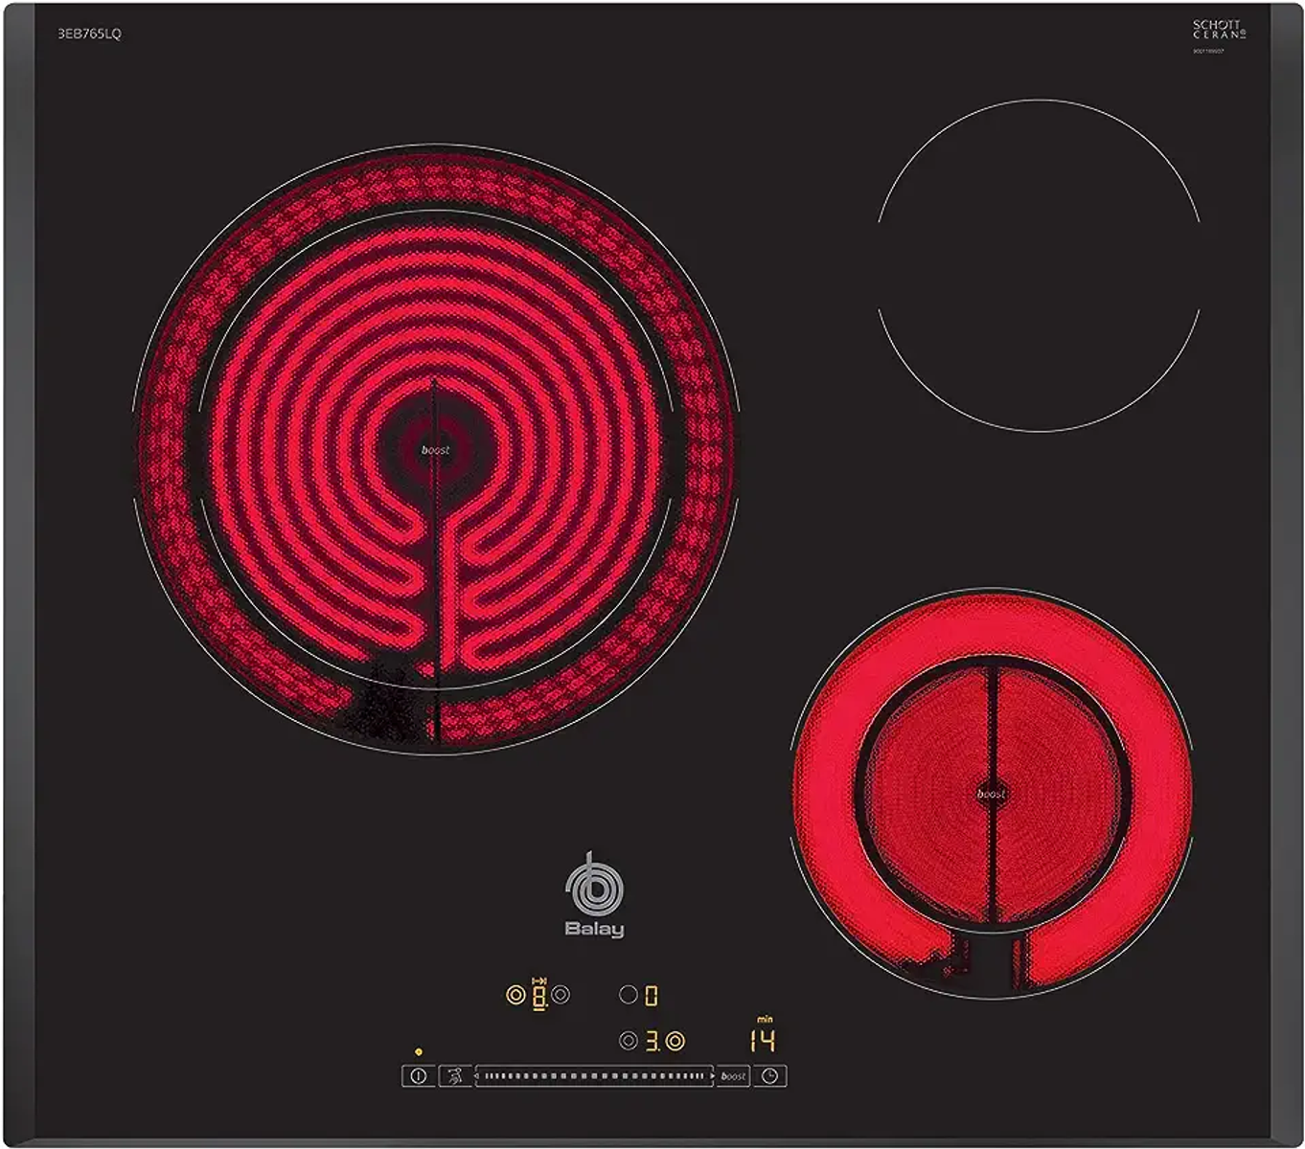
Task: Toggle the dim double-ring selector right of 8
Action: (561, 996)
